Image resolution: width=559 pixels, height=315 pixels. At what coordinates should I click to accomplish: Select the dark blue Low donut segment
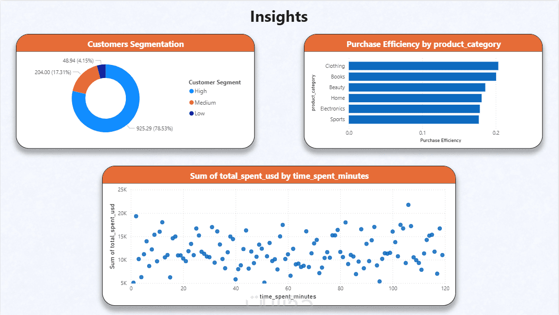tap(102, 71)
